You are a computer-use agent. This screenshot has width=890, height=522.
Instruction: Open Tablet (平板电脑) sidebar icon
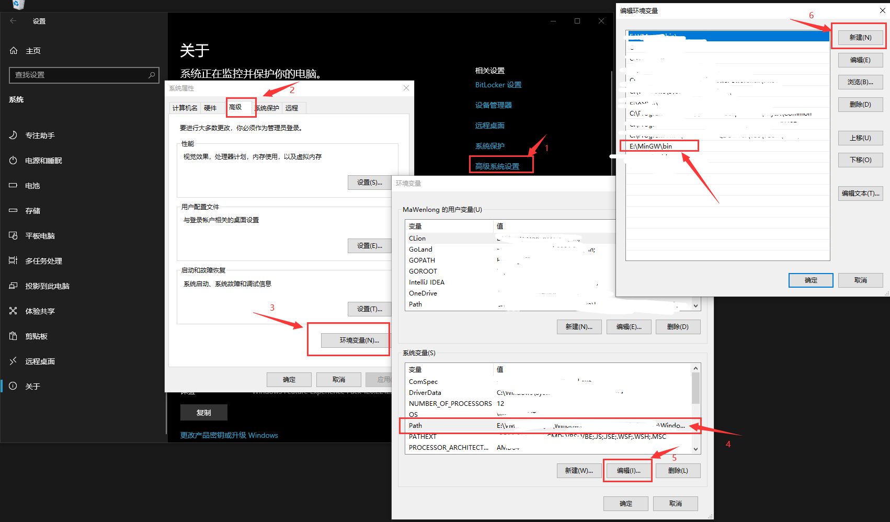[x=14, y=236]
